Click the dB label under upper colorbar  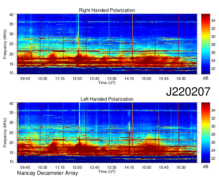205,78
